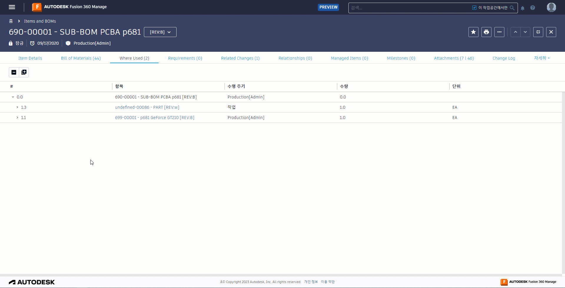Open the hamburger navigation menu

12,7
